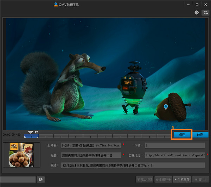Viewport: 211px width, 187px height.
Task: Select the nuts product thumbnail
Action: pos(21,155)
